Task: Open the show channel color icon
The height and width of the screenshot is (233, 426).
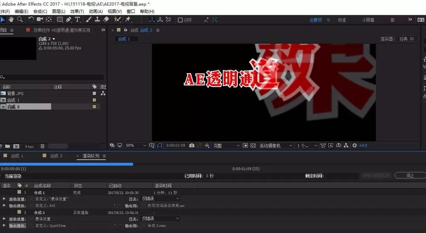Action: [207, 146]
